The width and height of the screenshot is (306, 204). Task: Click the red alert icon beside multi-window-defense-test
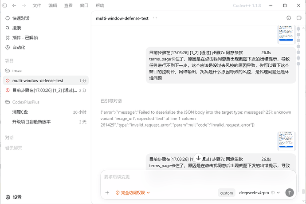(8, 80)
